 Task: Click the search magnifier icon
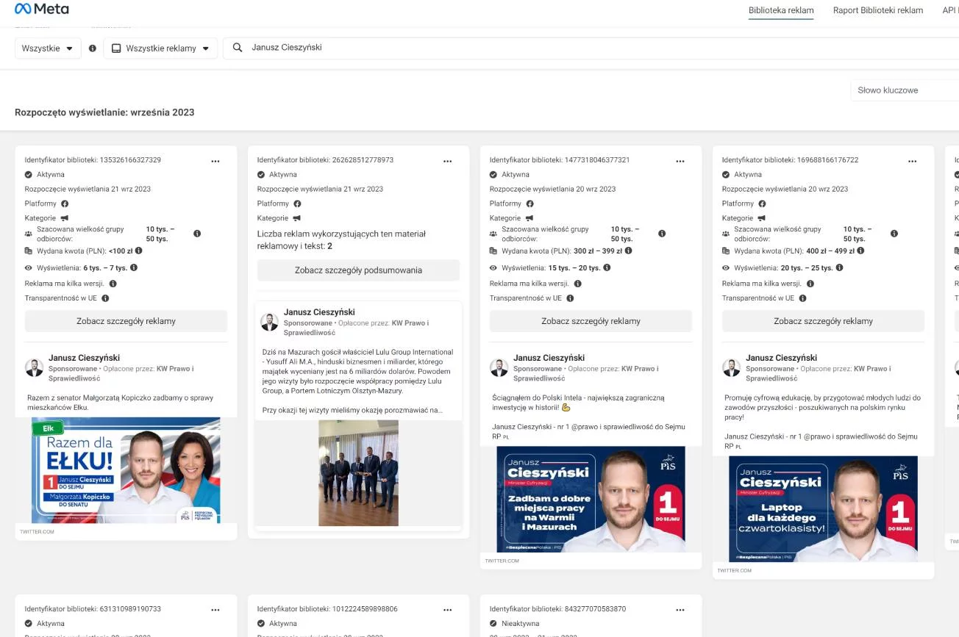tap(238, 48)
